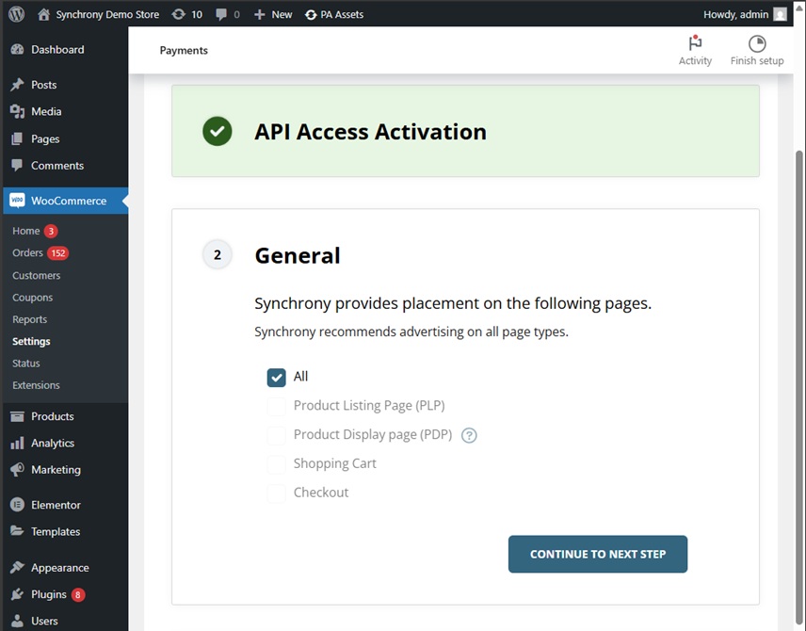Click the Finish setup progress icon

tap(757, 43)
